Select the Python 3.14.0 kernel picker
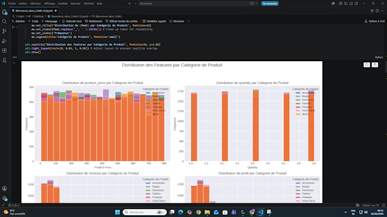 (374, 21)
